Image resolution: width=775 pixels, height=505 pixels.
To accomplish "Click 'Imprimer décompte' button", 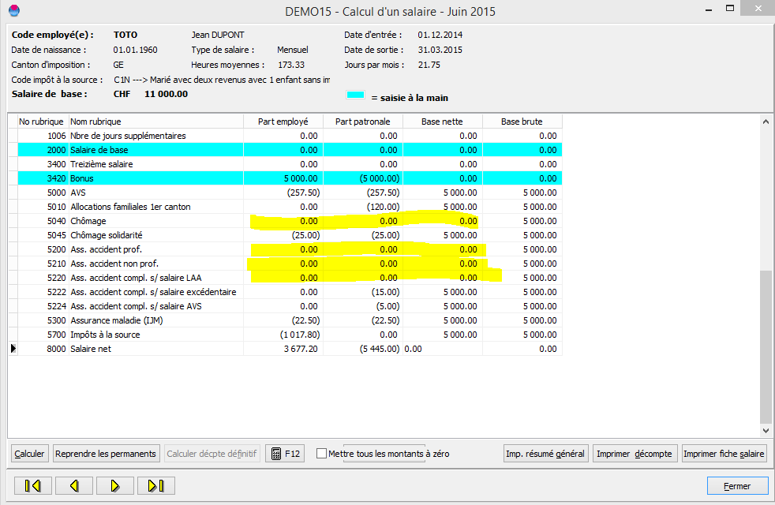I will click(x=635, y=454).
